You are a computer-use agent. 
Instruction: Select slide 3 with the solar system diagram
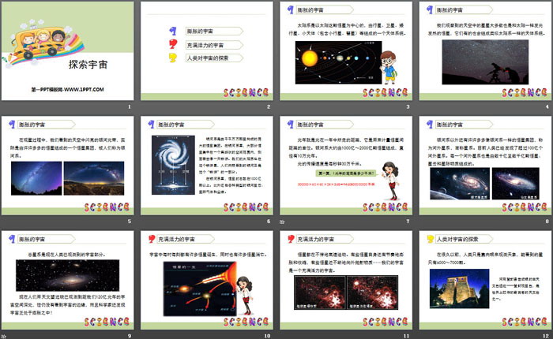(346, 51)
